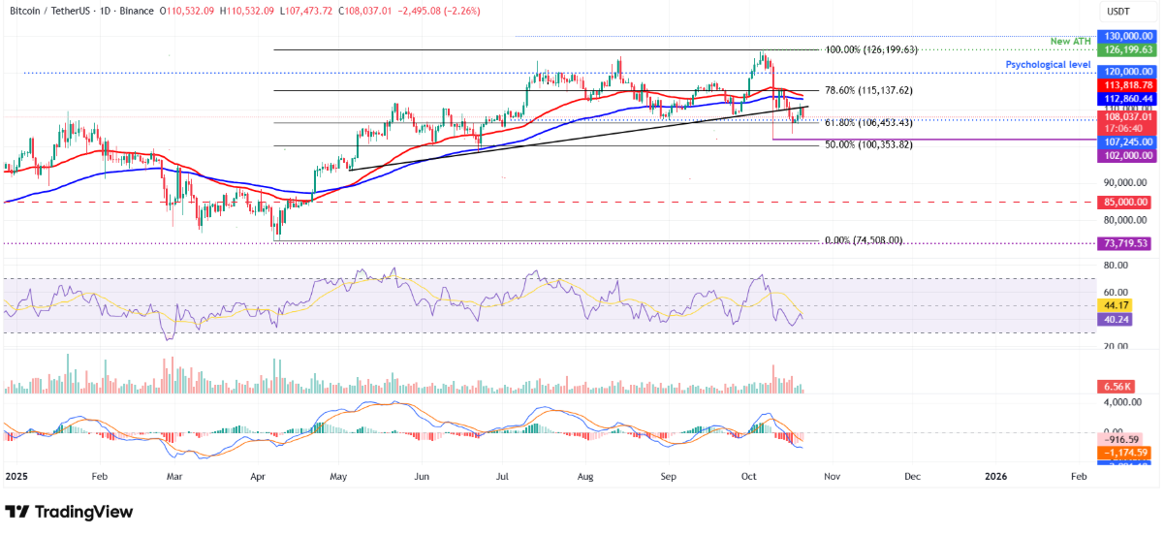Select the red 113,818.78 moving average price label
Viewport: 1164px width, 535px height.
[1126, 85]
